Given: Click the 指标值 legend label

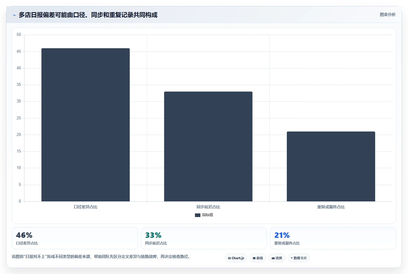Looking at the screenshot, I should coord(208,215).
